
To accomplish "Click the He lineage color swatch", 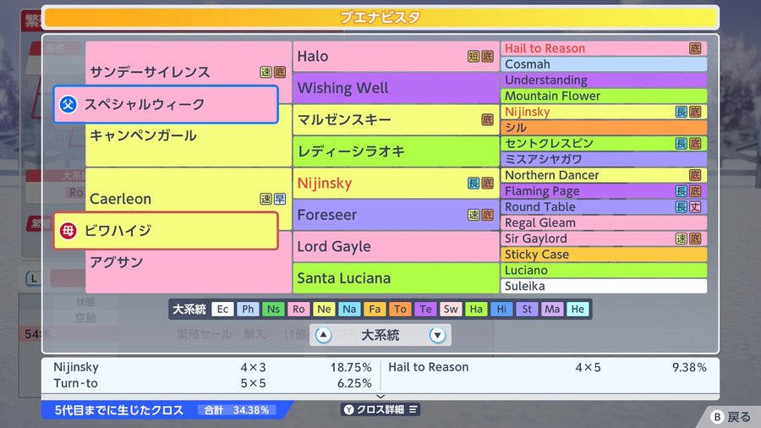I will pos(578,309).
